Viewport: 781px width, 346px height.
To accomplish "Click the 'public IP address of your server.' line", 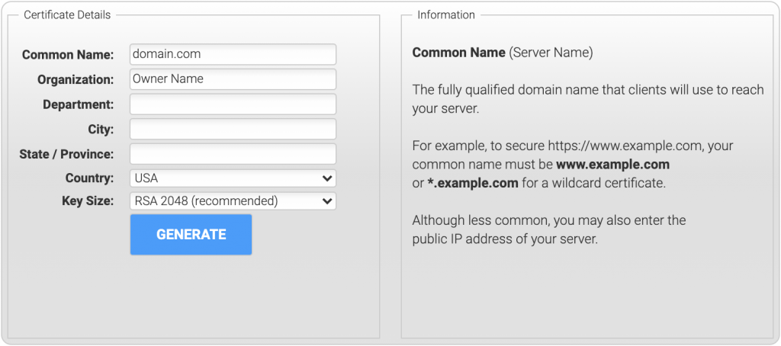I will [505, 239].
